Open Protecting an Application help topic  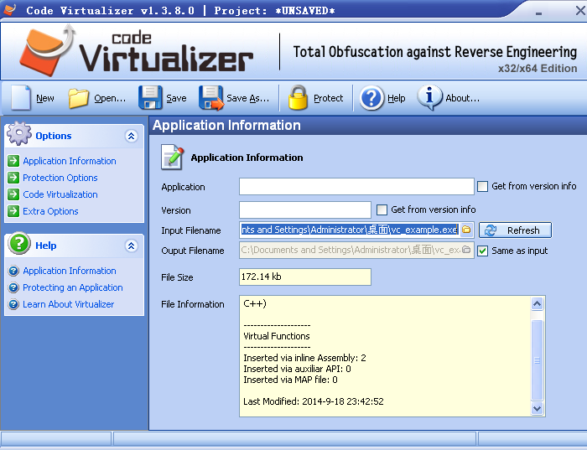click(x=73, y=287)
